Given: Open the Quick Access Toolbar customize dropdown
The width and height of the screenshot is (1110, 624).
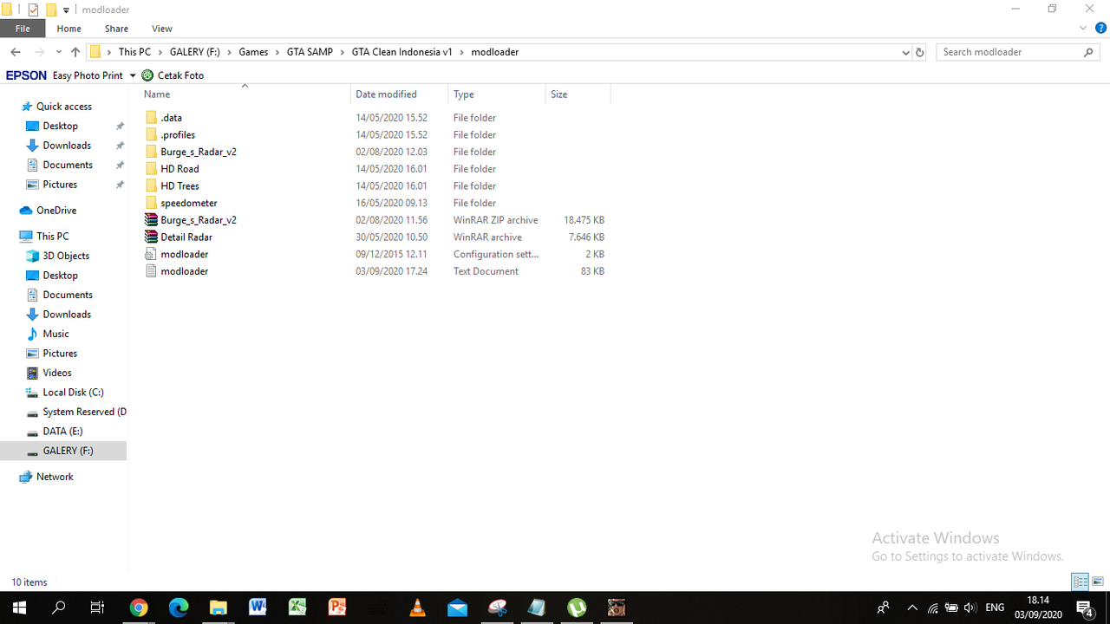Looking at the screenshot, I should coord(66,10).
